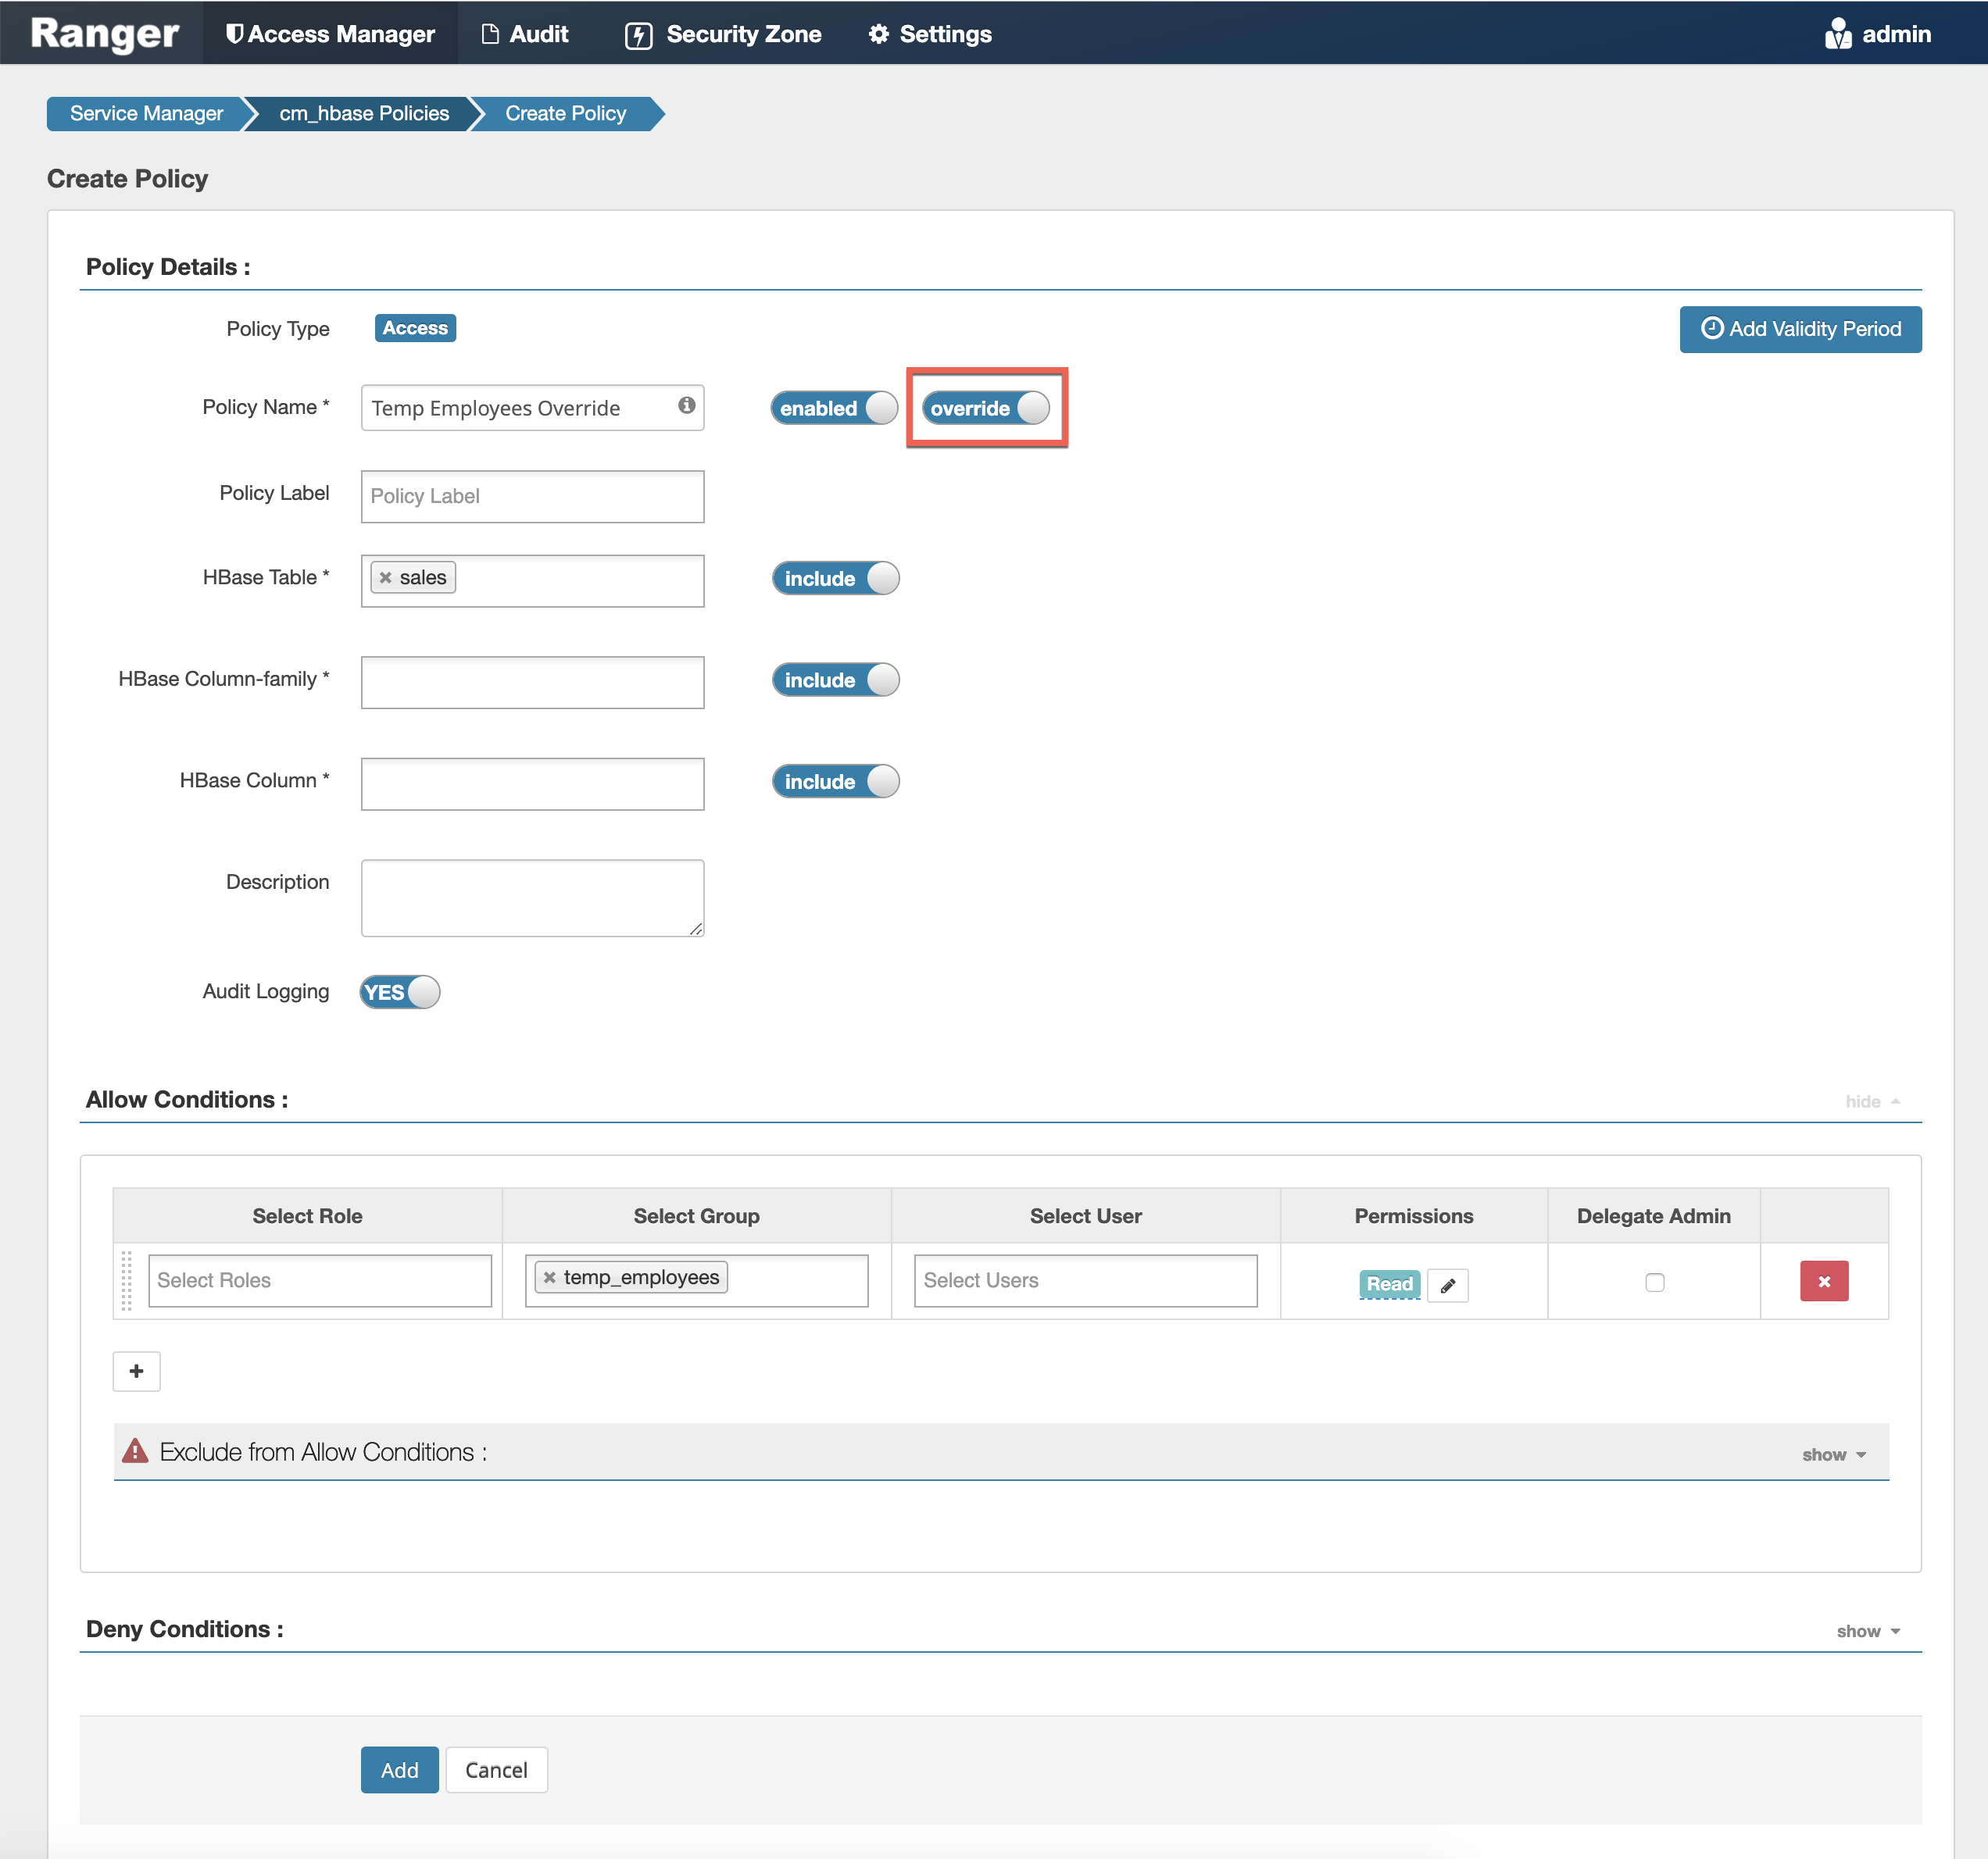
Task: Add a new allow condition row
Action: point(136,1372)
